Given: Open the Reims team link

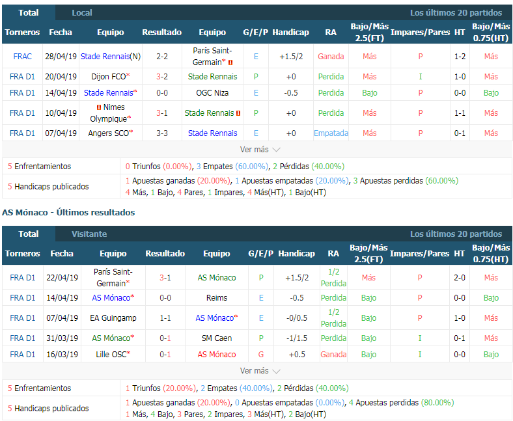Looking at the screenshot, I should coord(217,297).
